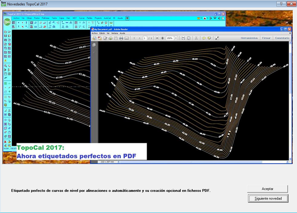The height and width of the screenshot is (213, 297).
Task: Open the 3D menu in TopoCal window
Action: 114,18
